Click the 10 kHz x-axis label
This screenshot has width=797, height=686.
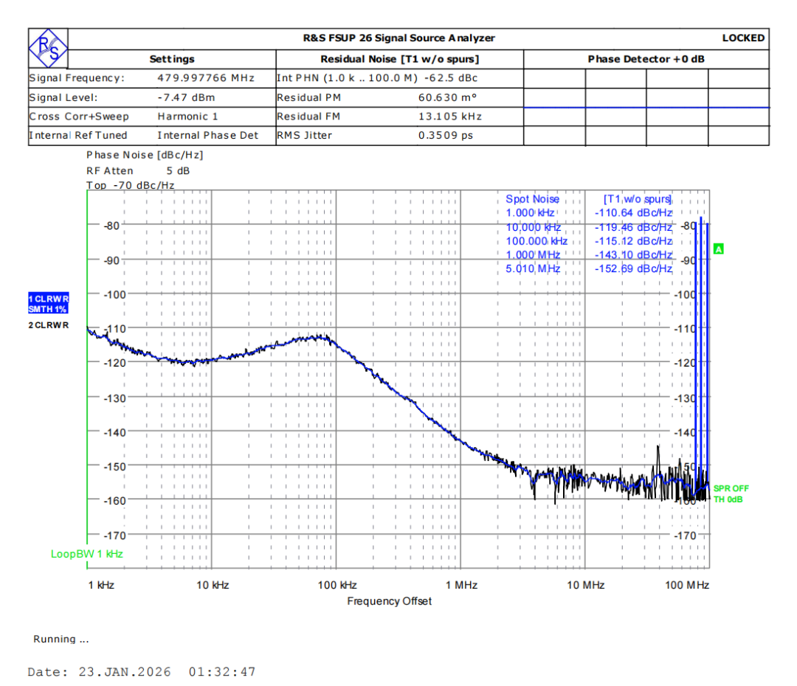coord(213,586)
